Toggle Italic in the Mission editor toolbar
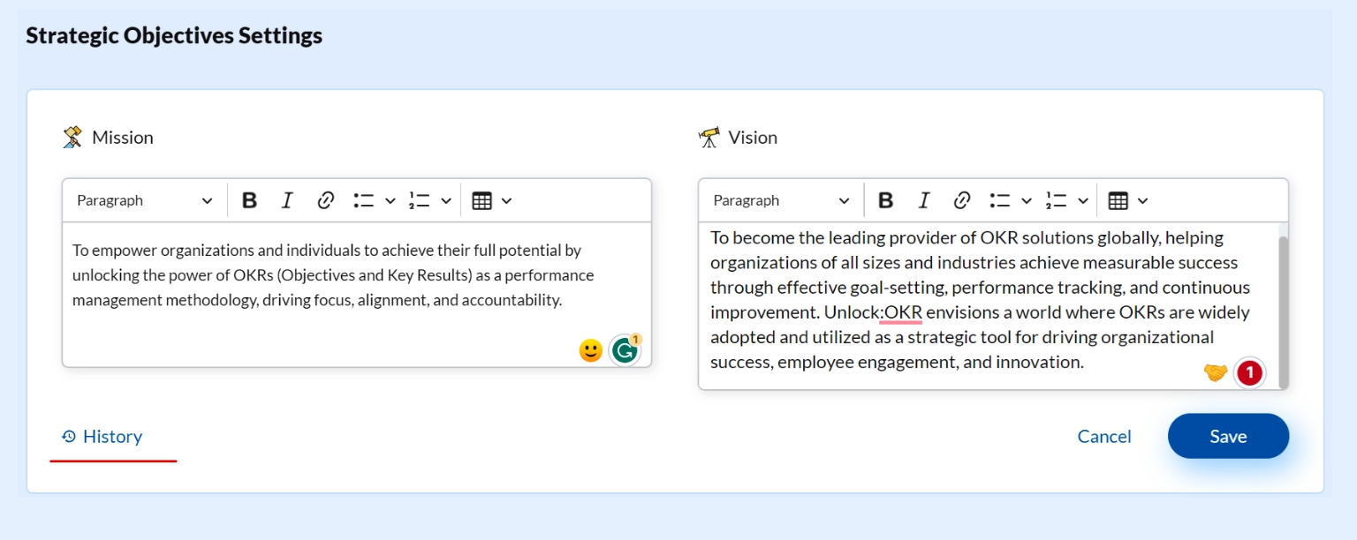 tap(286, 200)
